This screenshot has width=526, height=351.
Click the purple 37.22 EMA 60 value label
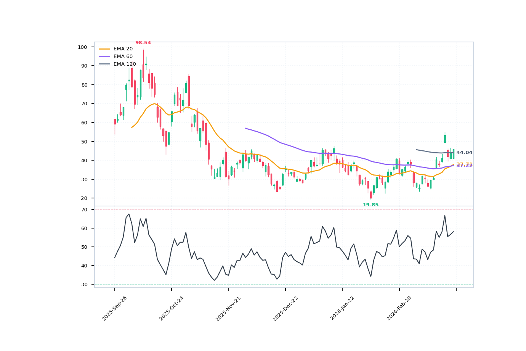tap(465, 167)
